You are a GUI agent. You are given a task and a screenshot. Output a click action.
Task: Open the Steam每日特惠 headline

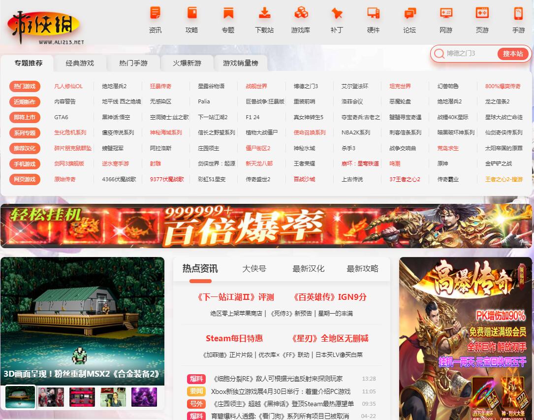point(234,338)
